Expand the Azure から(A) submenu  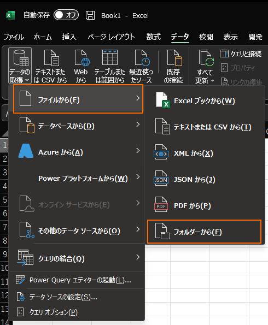tap(78, 152)
